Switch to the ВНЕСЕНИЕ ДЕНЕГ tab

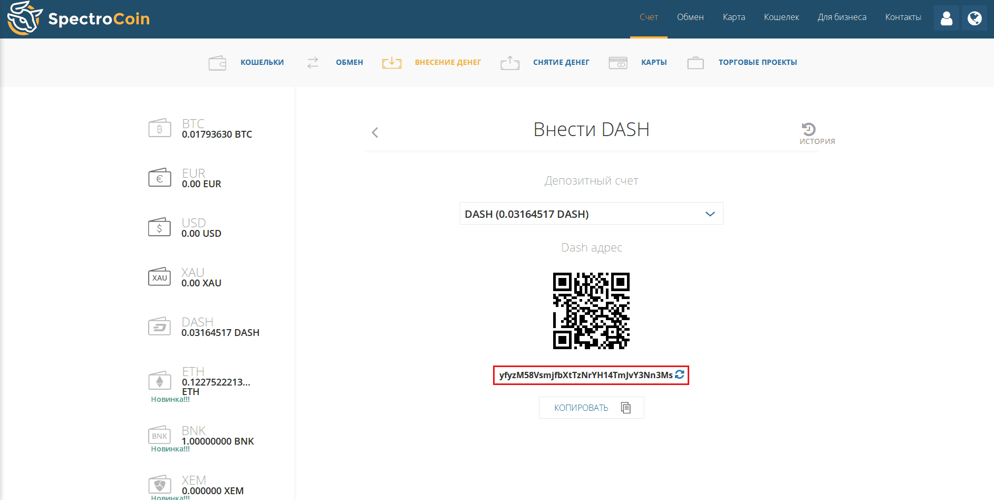pyautogui.click(x=448, y=63)
